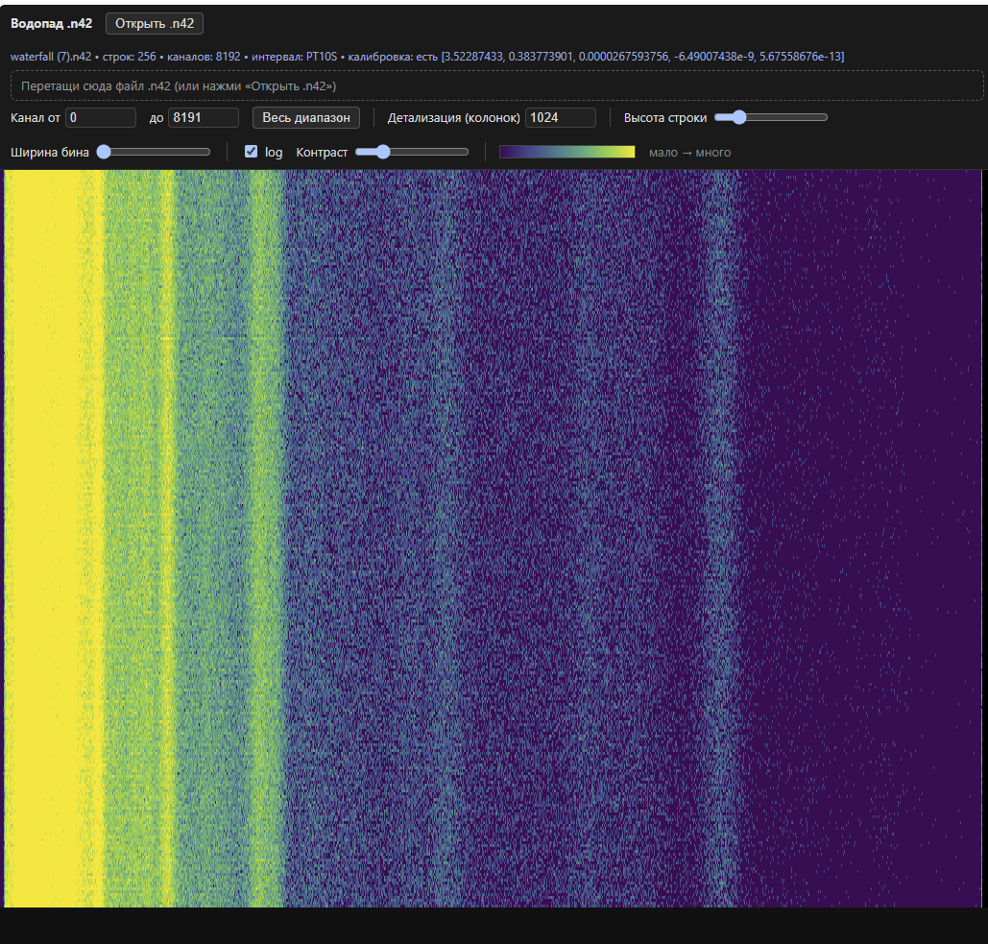Viewport: 988px width, 944px height.
Task: Click the "Водопад .n42" title
Action: point(51,23)
